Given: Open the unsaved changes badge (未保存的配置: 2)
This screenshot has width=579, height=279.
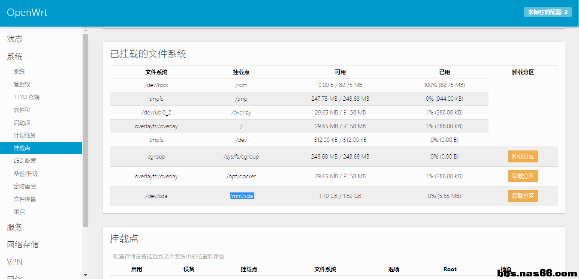Looking at the screenshot, I should tap(547, 12).
